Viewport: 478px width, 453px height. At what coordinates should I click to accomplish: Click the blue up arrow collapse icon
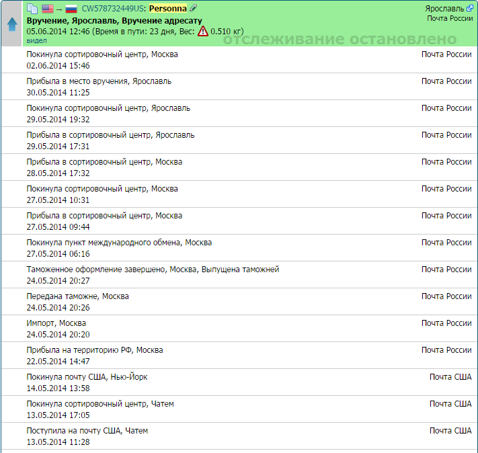click(x=11, y=24)
